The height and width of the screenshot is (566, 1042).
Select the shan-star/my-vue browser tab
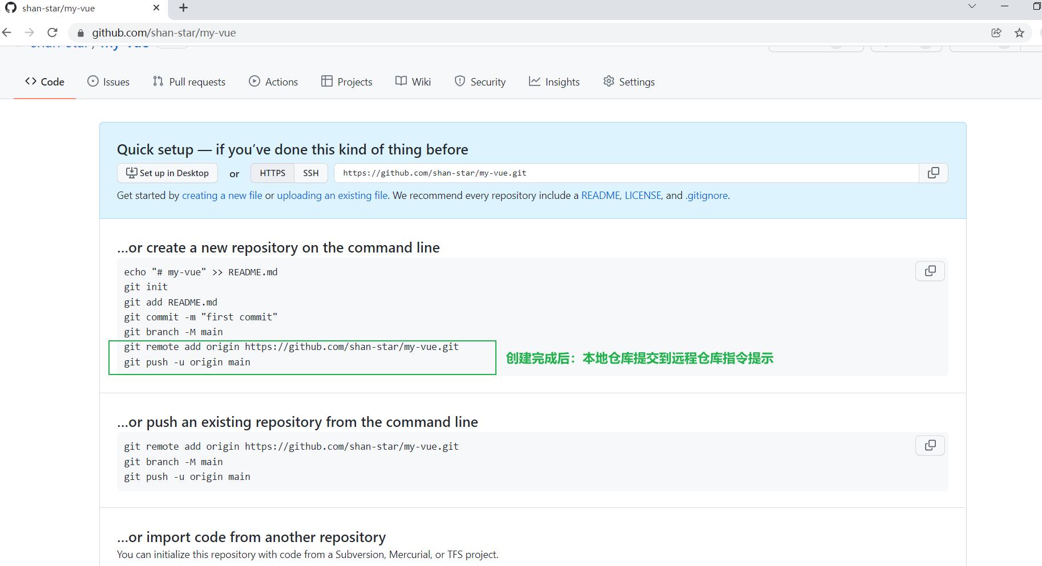(x=83, y=8)
